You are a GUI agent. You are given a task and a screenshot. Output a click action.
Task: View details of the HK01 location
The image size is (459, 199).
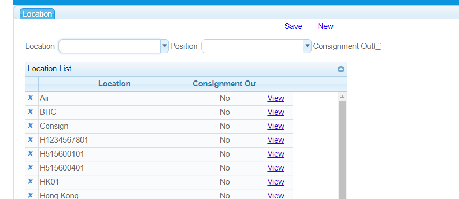coord(276,182)
